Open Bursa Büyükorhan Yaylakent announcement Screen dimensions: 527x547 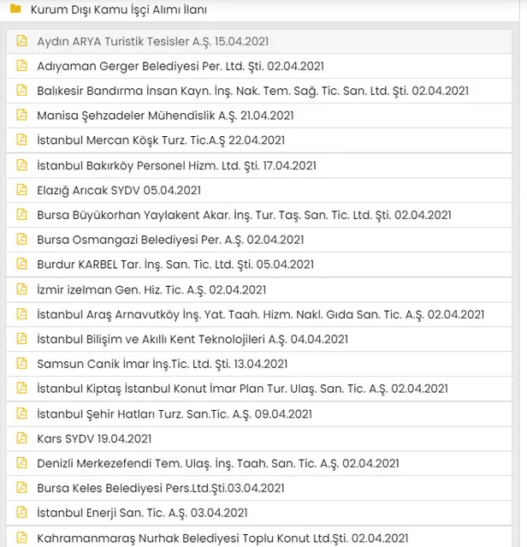click(244, 215)
